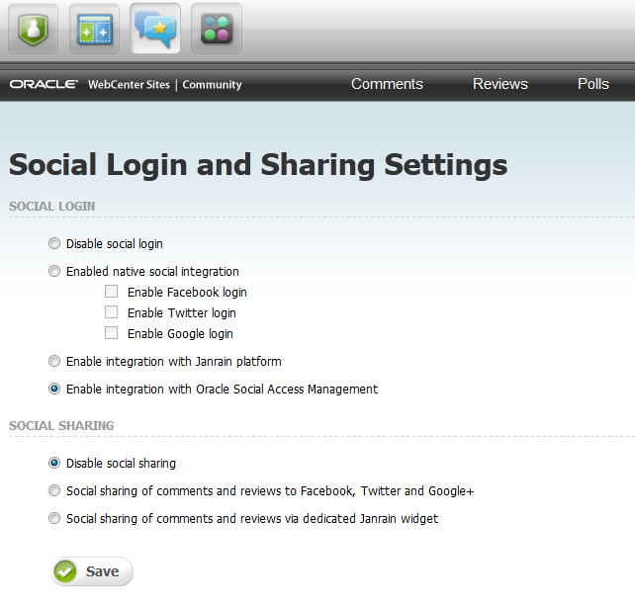Viewport: 635px width, 608px height.
Task: Choose sharing to Facebook, Twitter and Google+
Action: [x=54, y=490]
